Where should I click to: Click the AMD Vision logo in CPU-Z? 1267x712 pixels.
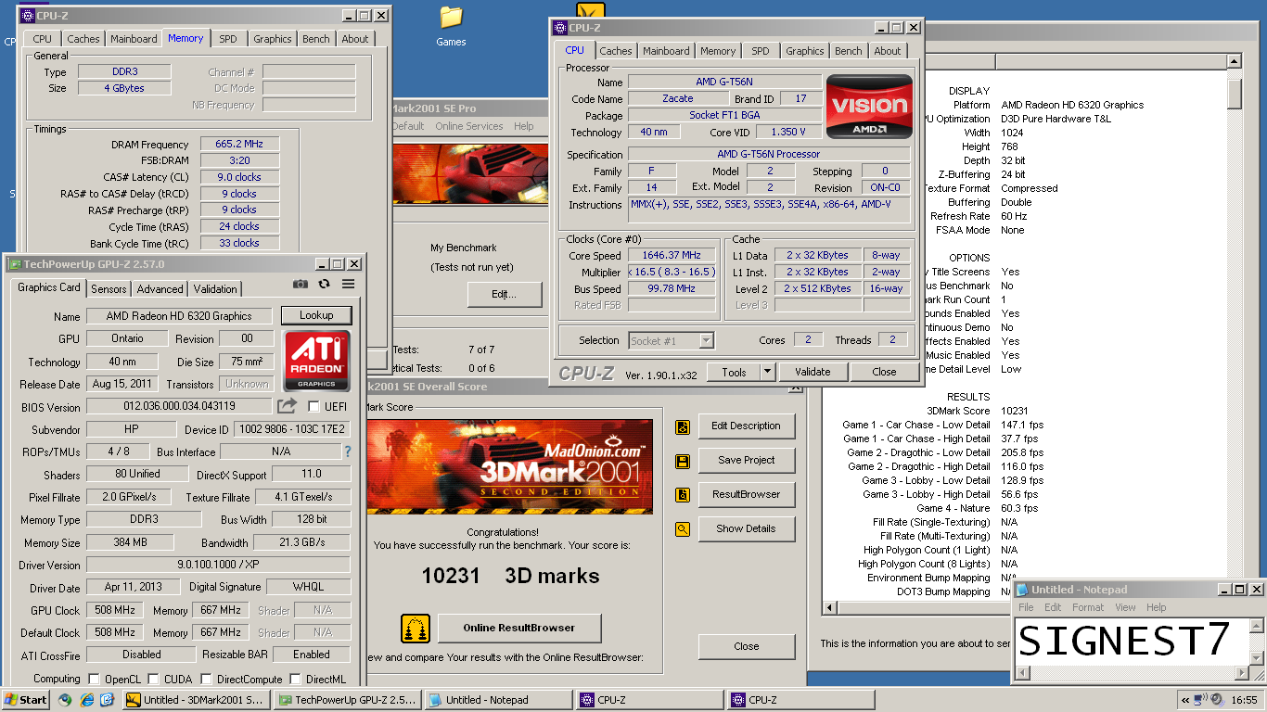tap(869, 107)
